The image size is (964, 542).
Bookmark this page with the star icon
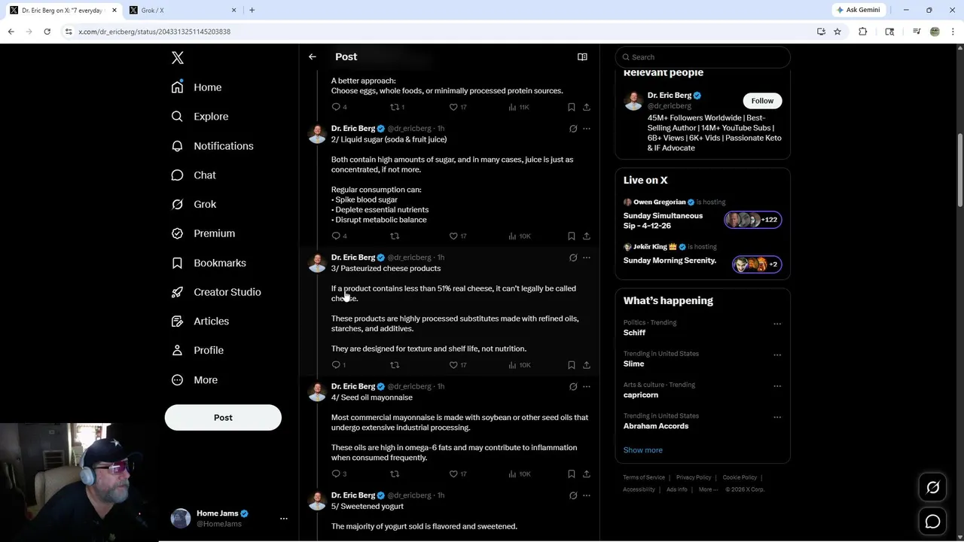point(837,32)
